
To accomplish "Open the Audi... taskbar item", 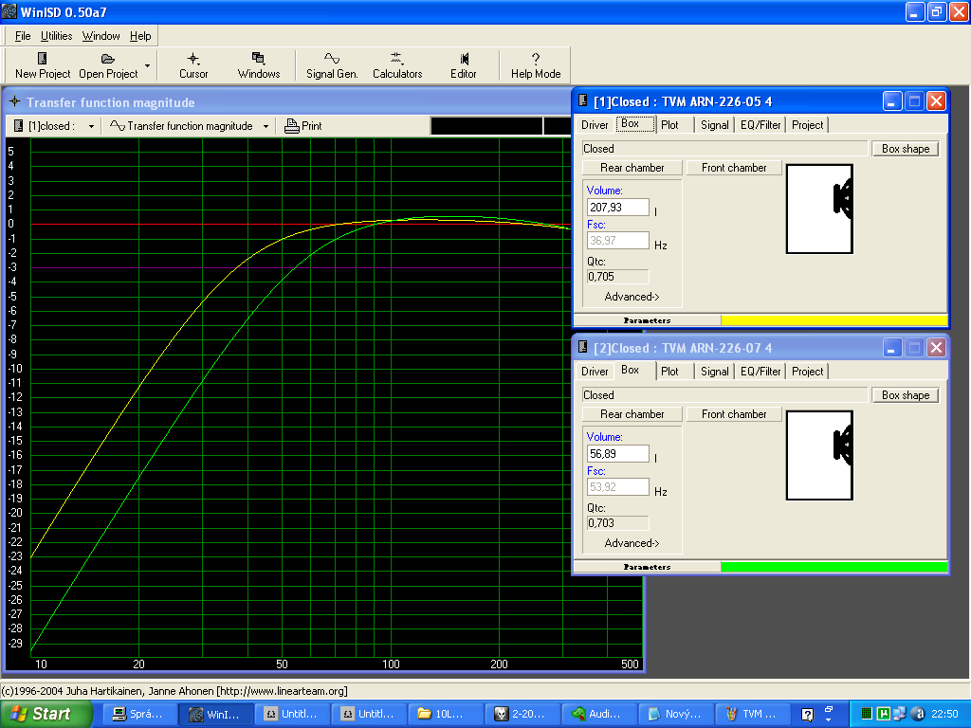I will point(597,714).
